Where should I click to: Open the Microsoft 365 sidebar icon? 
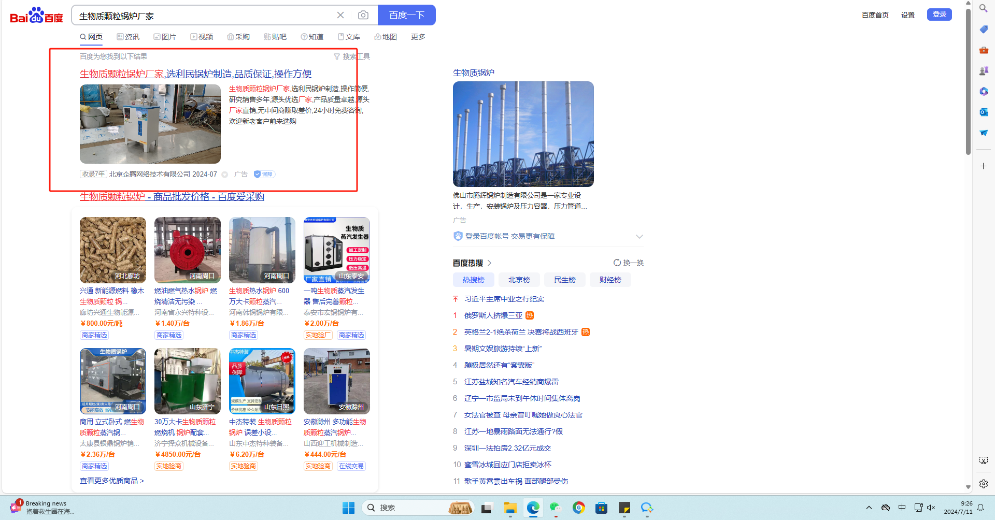(983, 91)
